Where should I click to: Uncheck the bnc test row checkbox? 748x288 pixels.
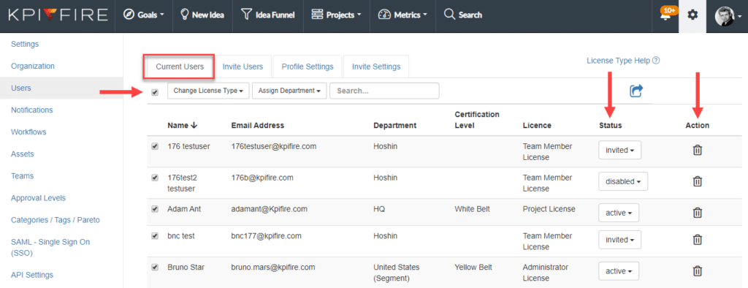click(x=155, y=235)
